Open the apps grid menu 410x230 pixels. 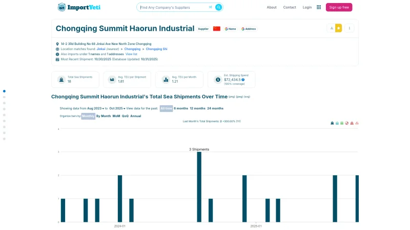319,7
